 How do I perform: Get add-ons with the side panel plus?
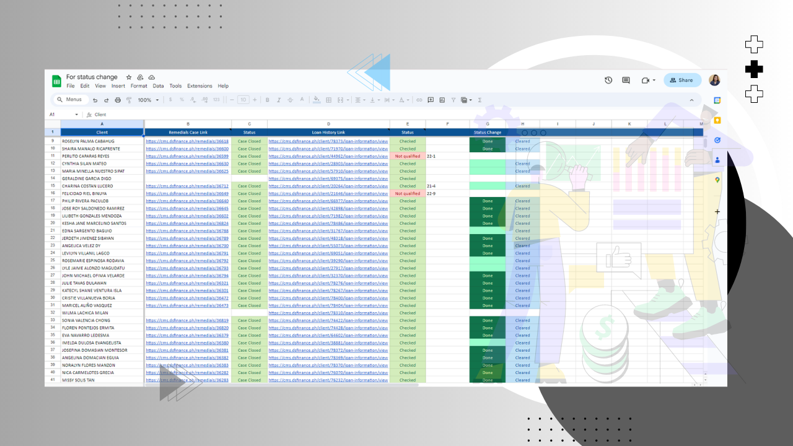pyautogui.click(x=717, y=212)
